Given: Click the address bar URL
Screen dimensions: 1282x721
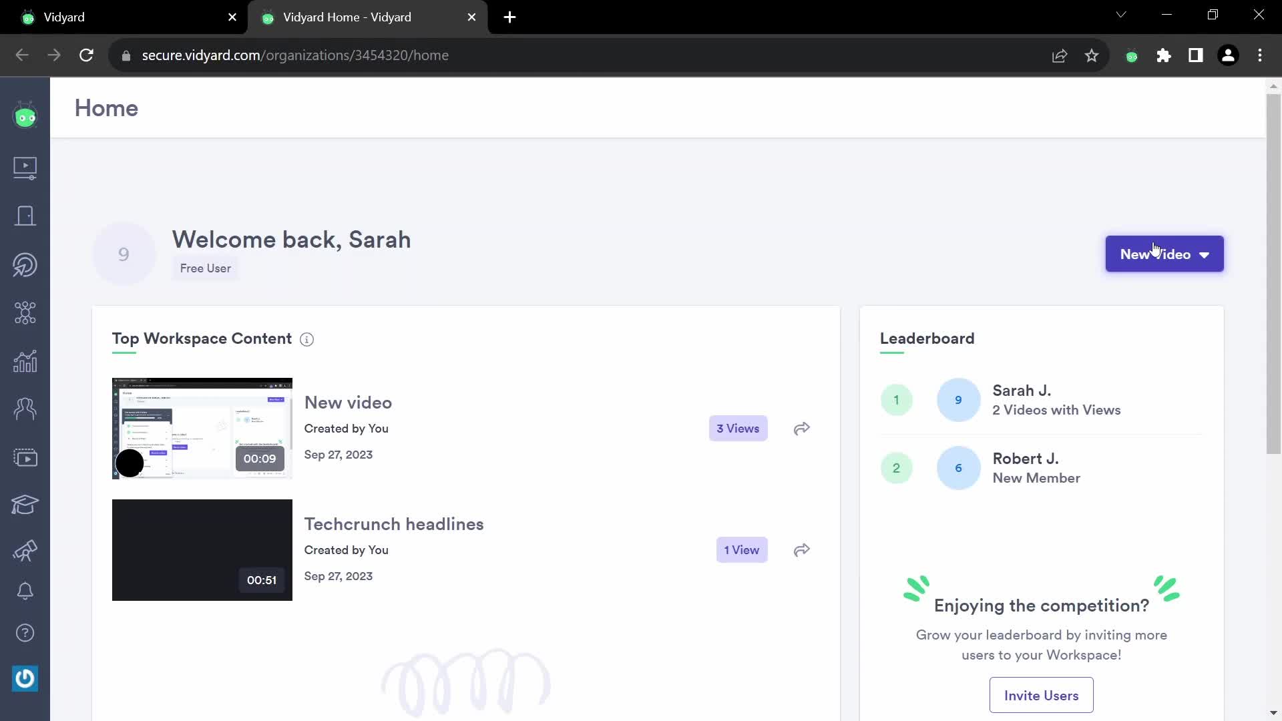Looking at the screenshot, I should tap(295, 55).
